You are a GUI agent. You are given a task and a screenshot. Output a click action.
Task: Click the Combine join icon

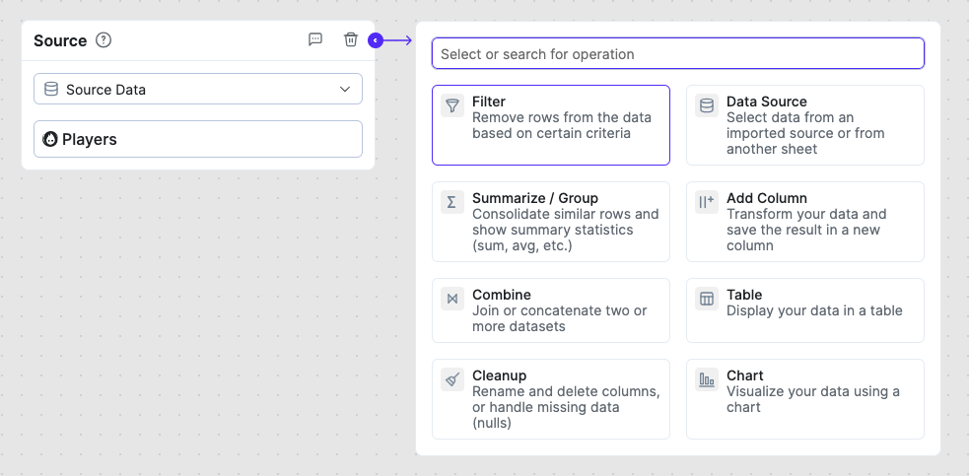451,299
